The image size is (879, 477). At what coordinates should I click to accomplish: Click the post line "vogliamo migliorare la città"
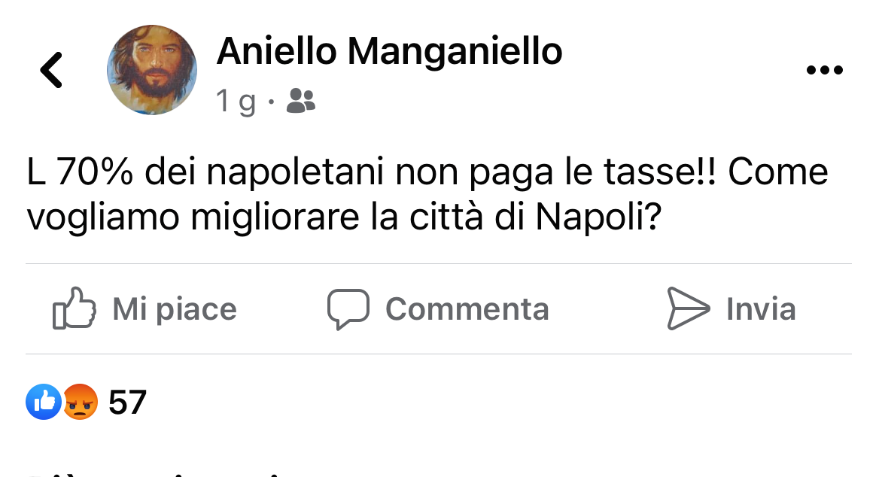(x=343, y=217)
